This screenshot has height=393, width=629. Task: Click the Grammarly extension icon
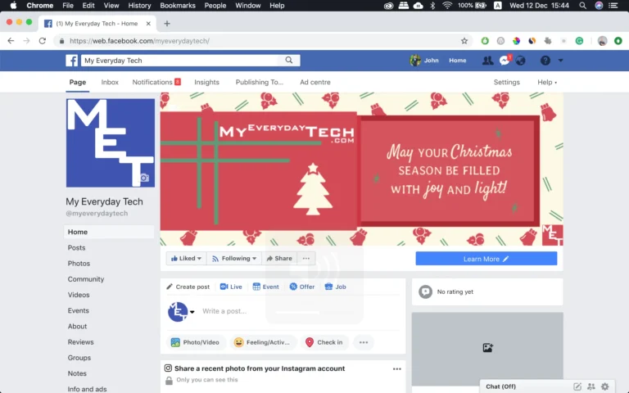point(579,41)
